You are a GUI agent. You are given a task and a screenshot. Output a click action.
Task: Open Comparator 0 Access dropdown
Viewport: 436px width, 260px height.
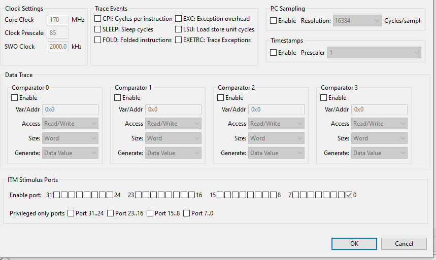(x=71, y=124)
